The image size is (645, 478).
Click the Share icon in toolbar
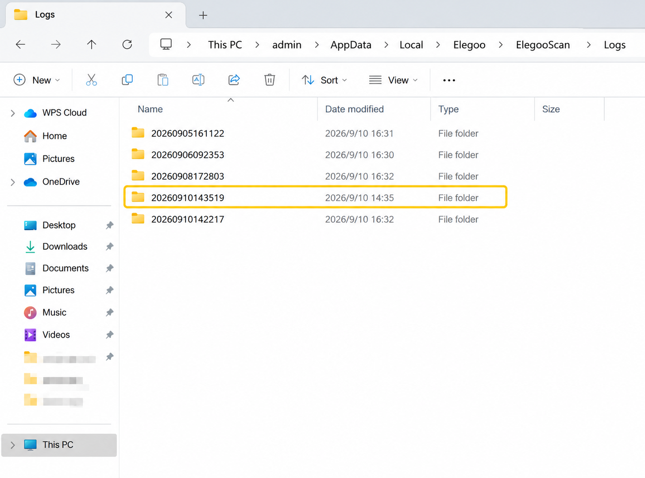[x=234, y=80]
